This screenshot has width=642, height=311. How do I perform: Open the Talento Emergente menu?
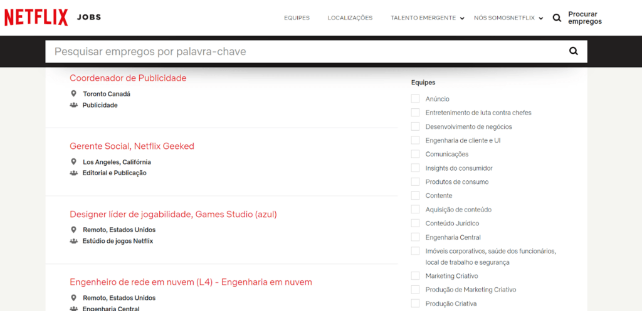tap(423, 18)
